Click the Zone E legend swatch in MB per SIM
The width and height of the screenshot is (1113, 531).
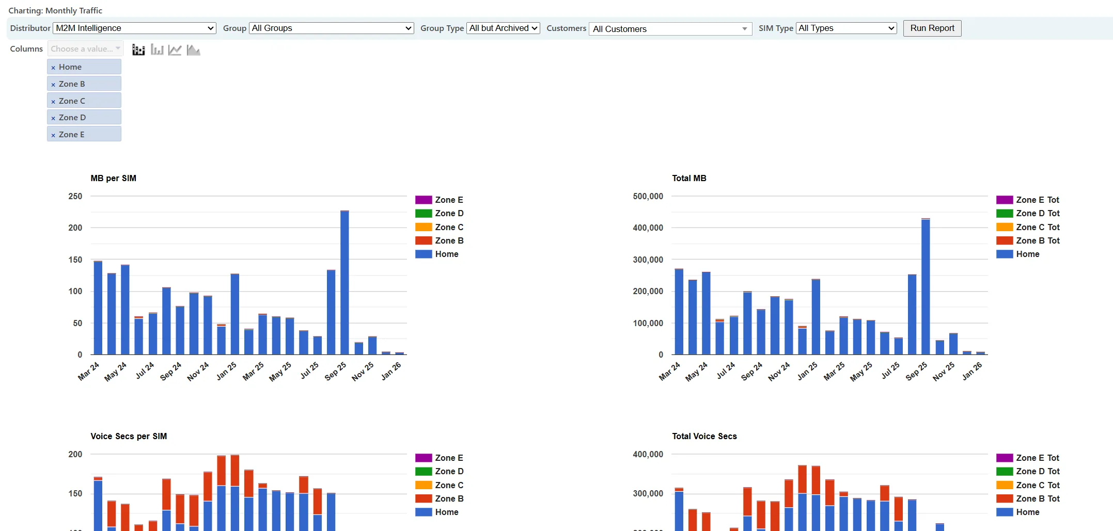pyautogui.click(x=424, y=200)
